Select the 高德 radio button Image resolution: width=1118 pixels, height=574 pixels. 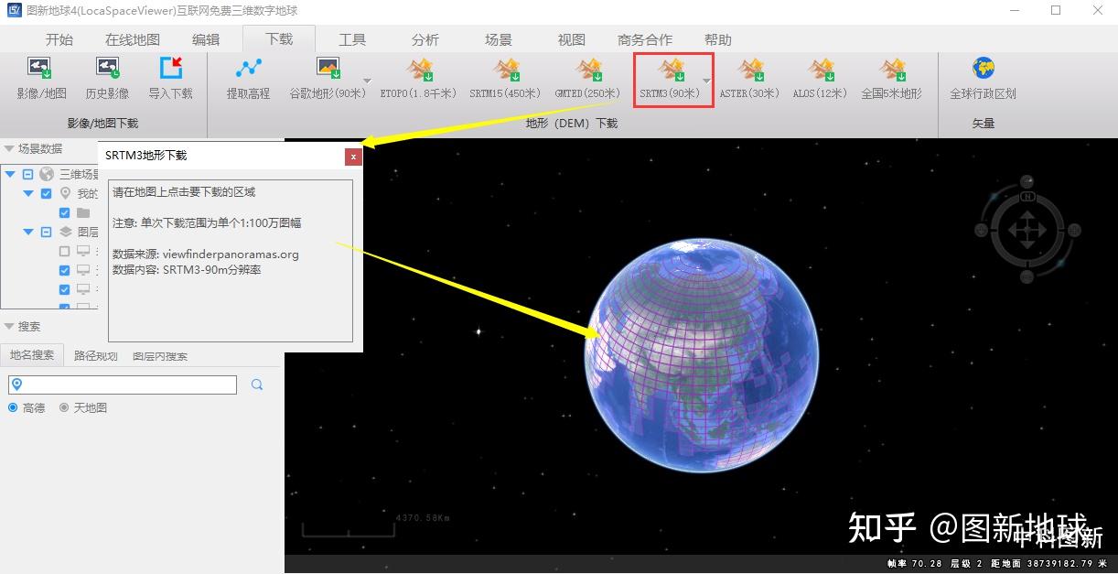point(13,407)
